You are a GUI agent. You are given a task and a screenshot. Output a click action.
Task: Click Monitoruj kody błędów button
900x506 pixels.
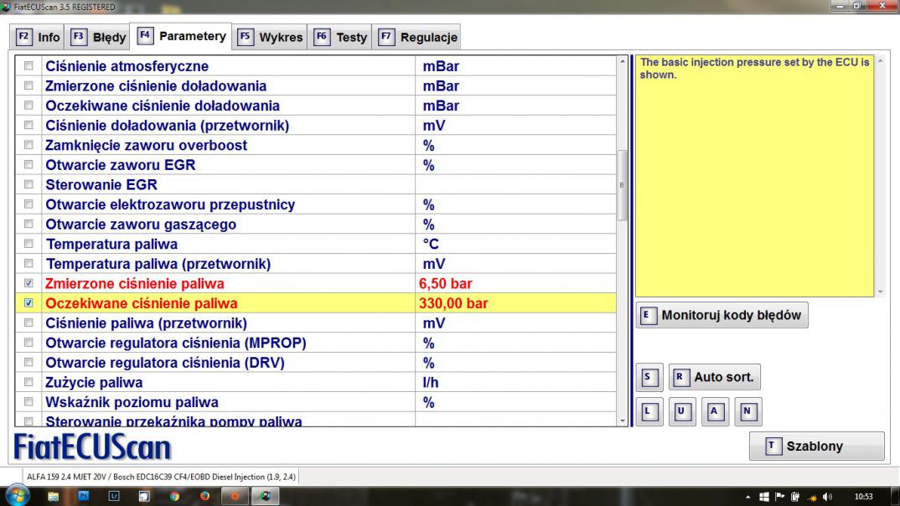(x=722, y=316)
